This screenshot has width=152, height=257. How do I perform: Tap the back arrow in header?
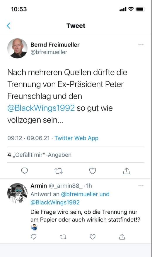pos(9,25)
